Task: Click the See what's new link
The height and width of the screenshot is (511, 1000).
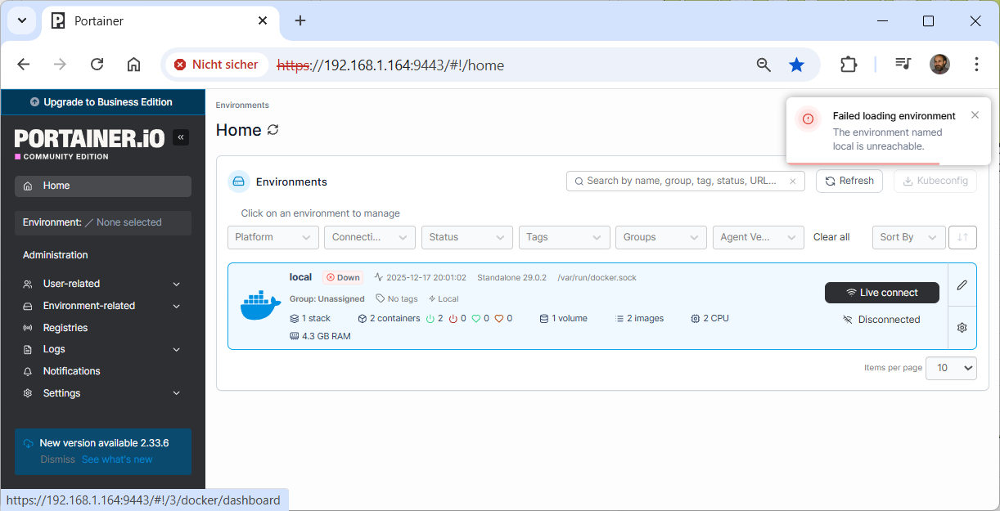Action: tap(117, 459)
